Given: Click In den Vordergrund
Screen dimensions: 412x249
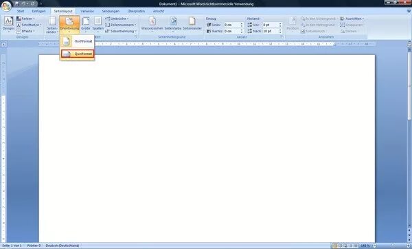Looking at the screenshot, I should coord(319,19).
